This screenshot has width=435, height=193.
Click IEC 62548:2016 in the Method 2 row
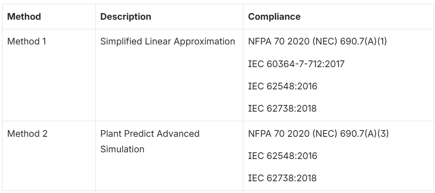[283, 156]
